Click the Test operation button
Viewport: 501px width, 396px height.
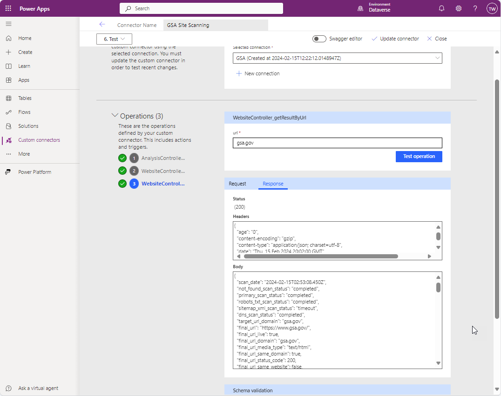[419, 157]
